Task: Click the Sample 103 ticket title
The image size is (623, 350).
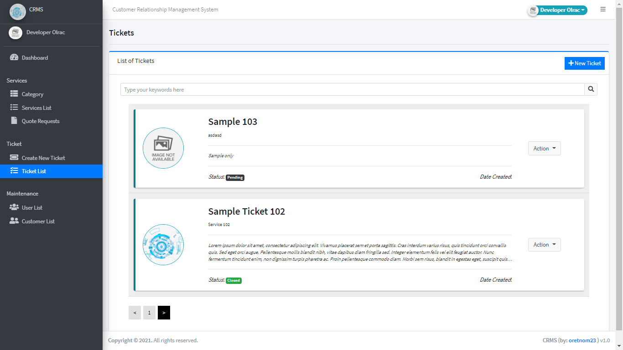Action: [x=233, y=122]
